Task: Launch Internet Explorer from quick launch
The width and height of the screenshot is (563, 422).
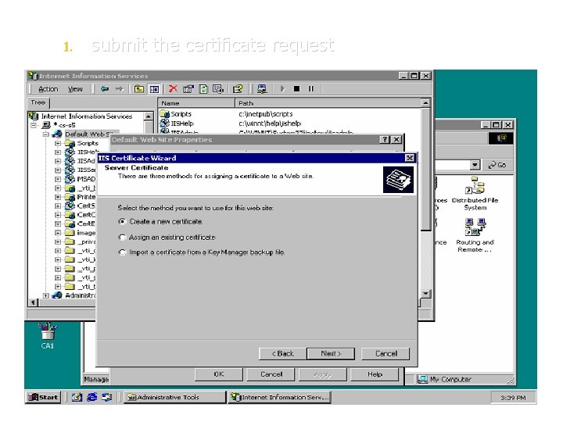Action: 92,397
